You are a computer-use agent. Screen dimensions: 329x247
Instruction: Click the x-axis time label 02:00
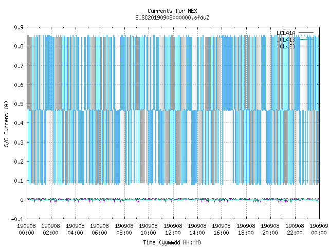click(x=50, y=233)
